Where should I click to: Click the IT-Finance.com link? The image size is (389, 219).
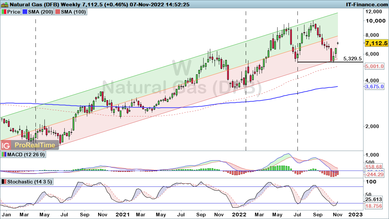pyautogui.click(x=367, y=4)
